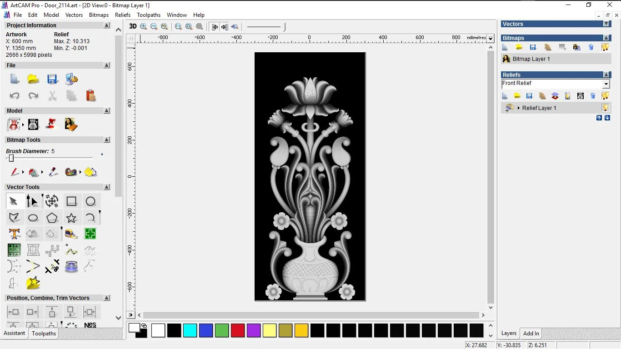Image resolution: width=621 pixels, height=349 pixels.
Task: Toggle all bitmap layers visibility bulbs
Action: pos(605,47)
